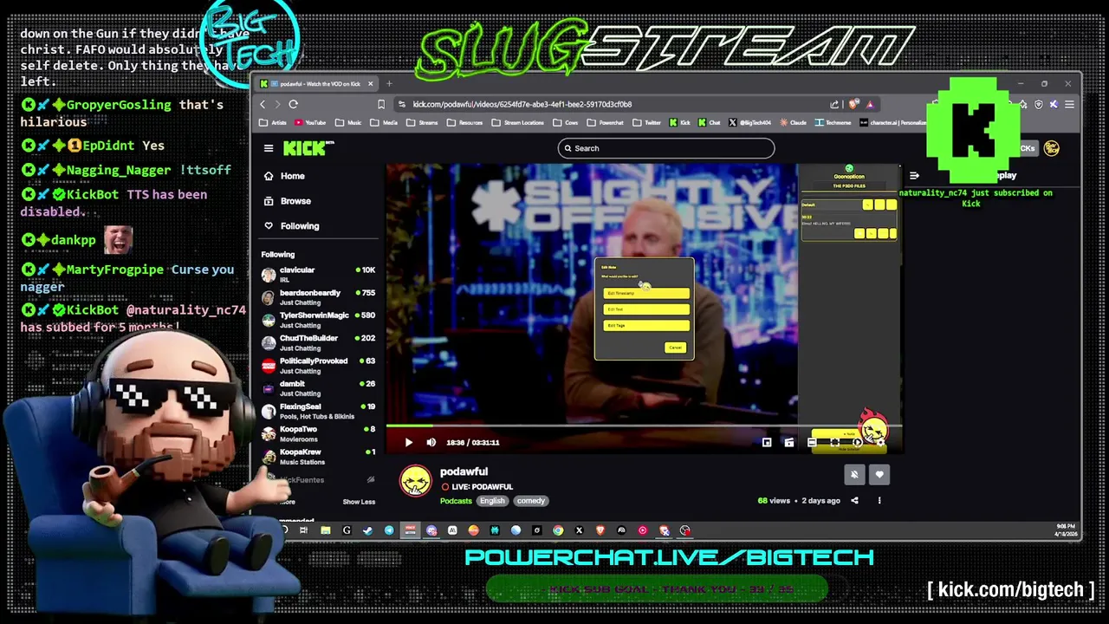Reload the browser page
The width and height of the screenshot is (1109, 624).
coord(293,104)
